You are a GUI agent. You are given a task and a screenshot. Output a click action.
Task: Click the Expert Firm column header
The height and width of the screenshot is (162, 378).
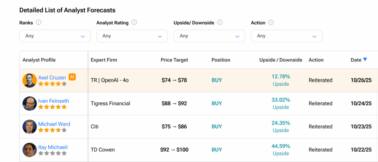[104, 60]
